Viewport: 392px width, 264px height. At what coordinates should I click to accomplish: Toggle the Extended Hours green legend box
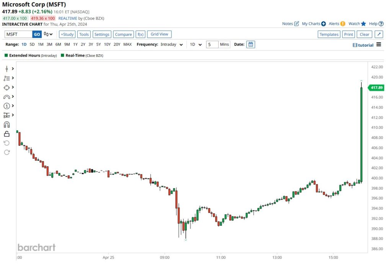click(x=6, y=55)
